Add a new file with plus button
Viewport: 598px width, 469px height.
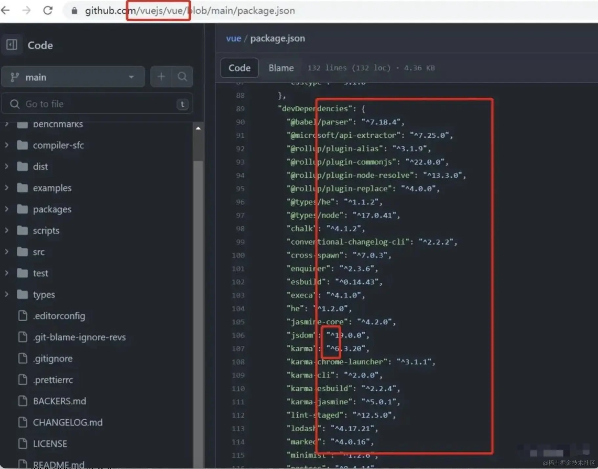pos(161,77)
